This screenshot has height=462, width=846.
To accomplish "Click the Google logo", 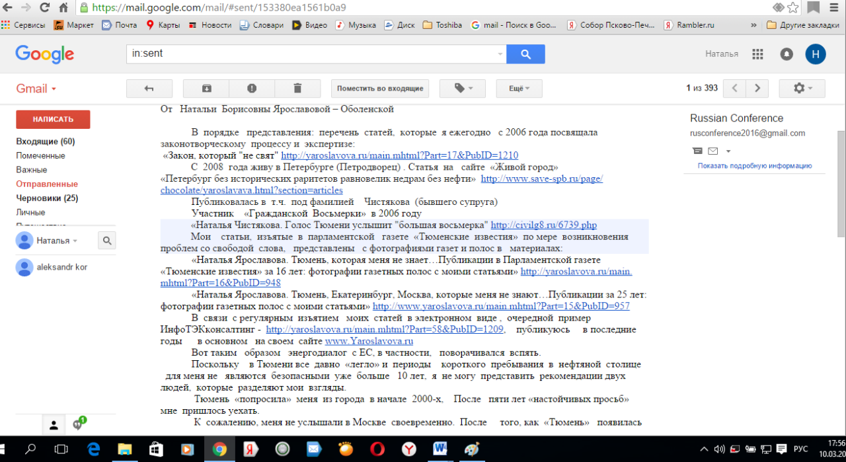I will coord(44,54).
